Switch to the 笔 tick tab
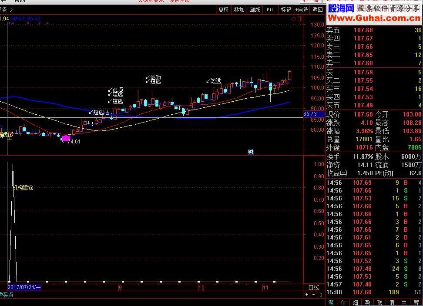The image size is (423, 306). coord(331,303)
